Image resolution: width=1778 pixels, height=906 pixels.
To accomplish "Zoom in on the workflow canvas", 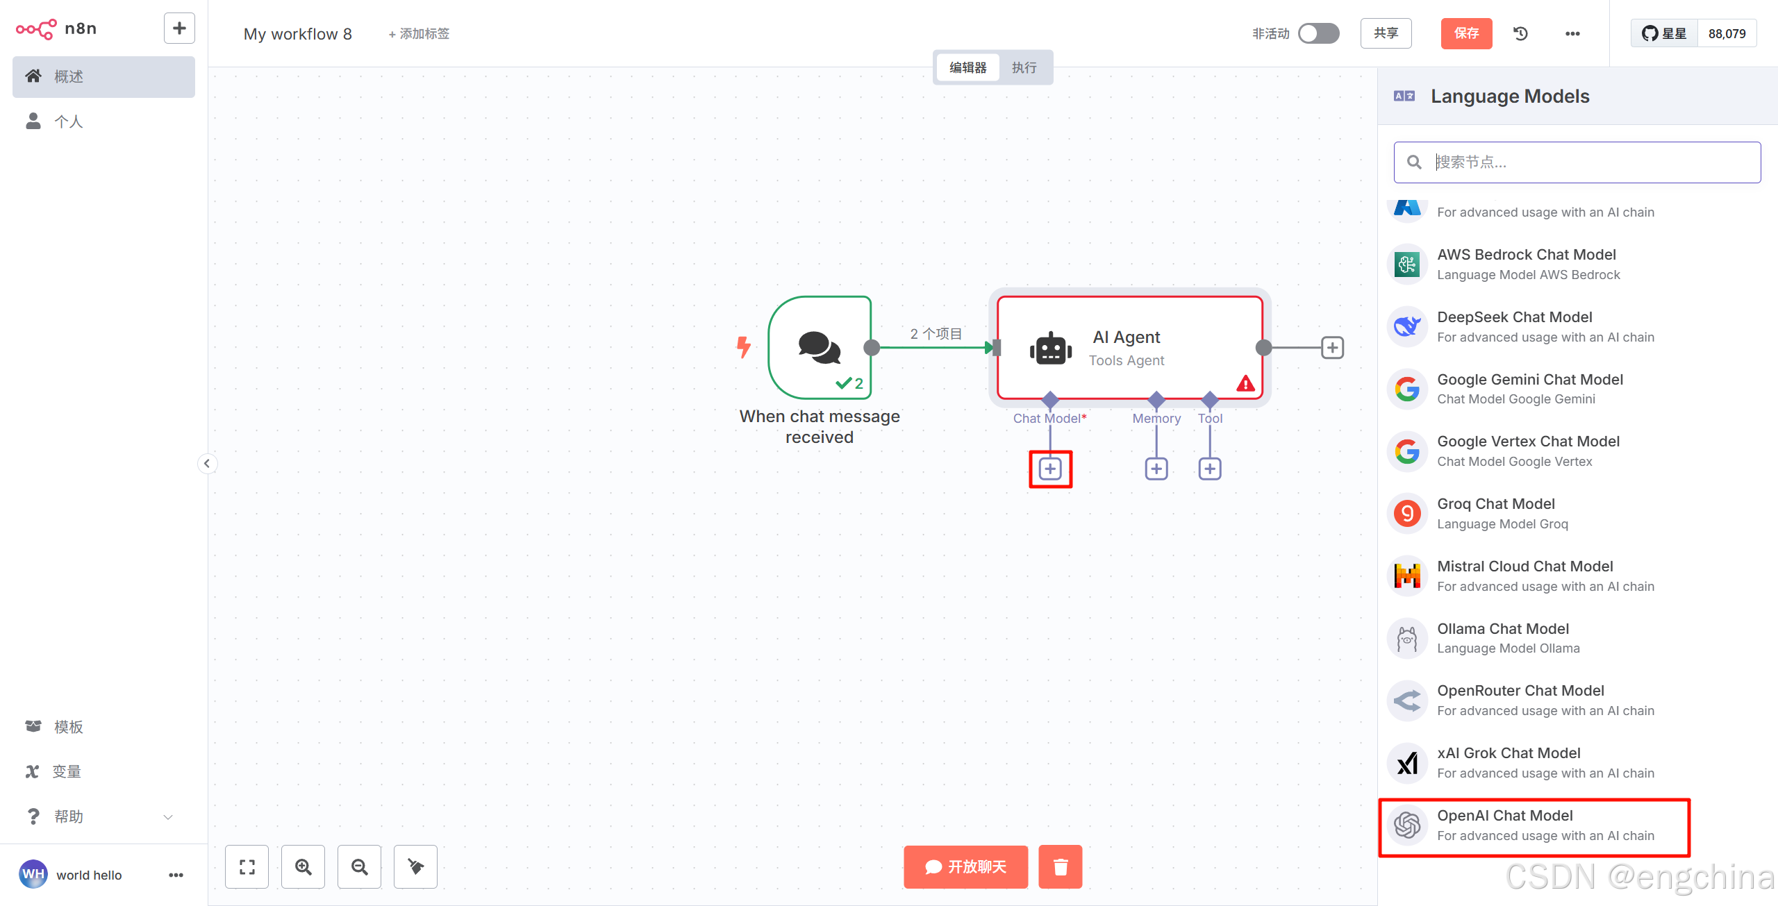I will (303, 866).
